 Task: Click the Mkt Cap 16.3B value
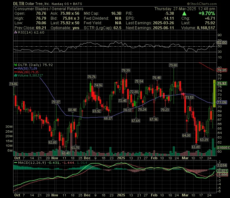[116, 13]
